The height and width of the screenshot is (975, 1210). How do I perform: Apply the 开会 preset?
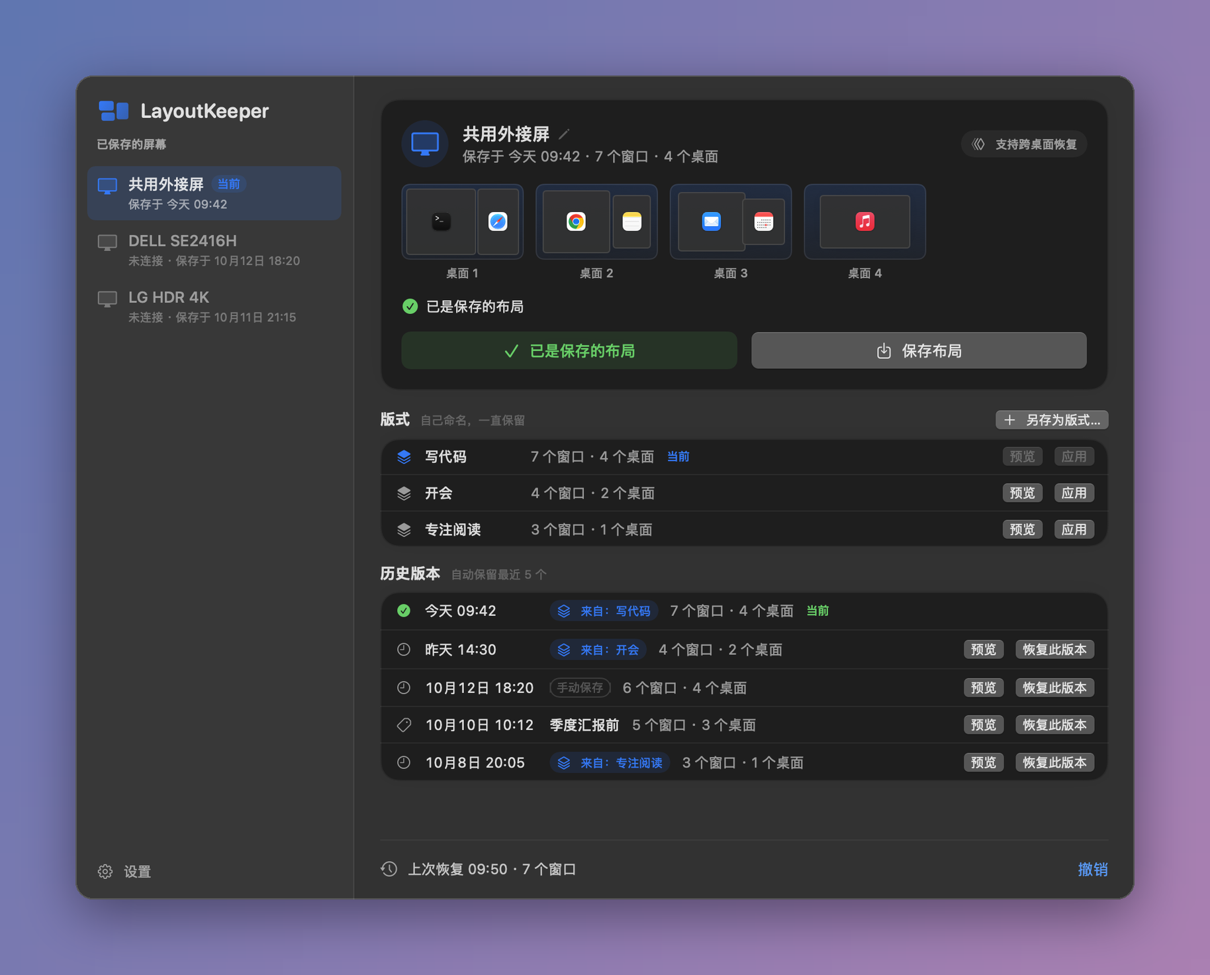click(x=1074, y=493)
